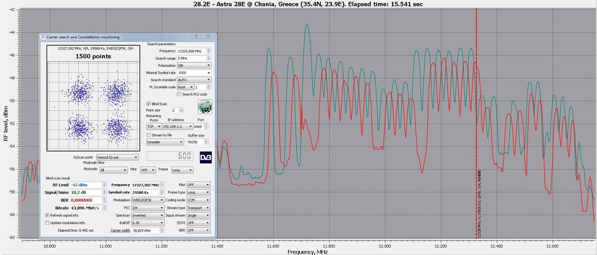597x255 pixels.
Task: Click the Point size stepper arrows
Action: click(181, 110)
